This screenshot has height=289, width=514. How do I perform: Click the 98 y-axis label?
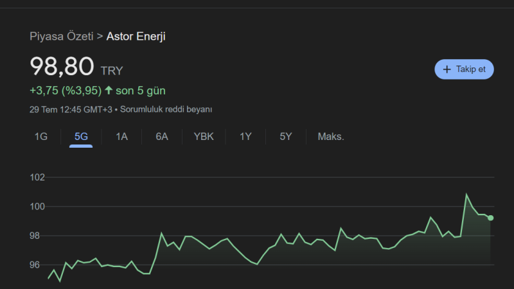point(35,236)
